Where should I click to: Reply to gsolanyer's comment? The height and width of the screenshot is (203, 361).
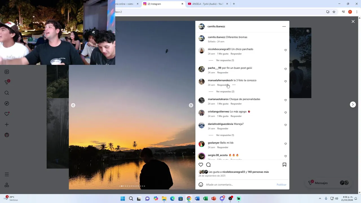[x=223, y=147]
